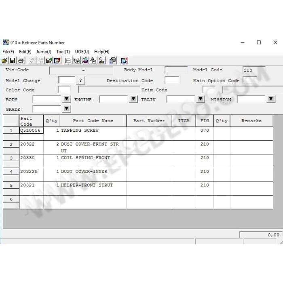The width and height of the screenshot is (283, 283).
Task: Click the MISSION combo box field
Action: [251, 99]
